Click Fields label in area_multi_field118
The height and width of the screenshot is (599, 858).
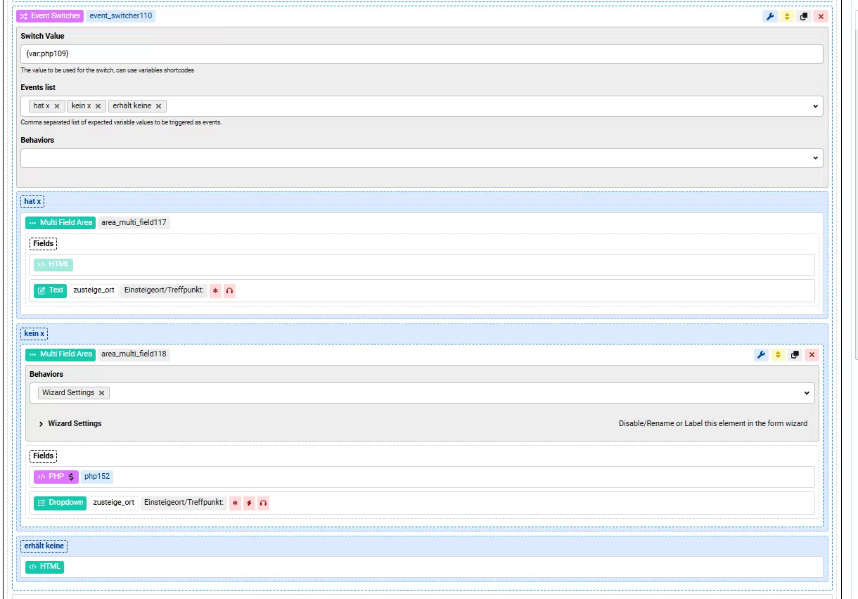[43, 456]
